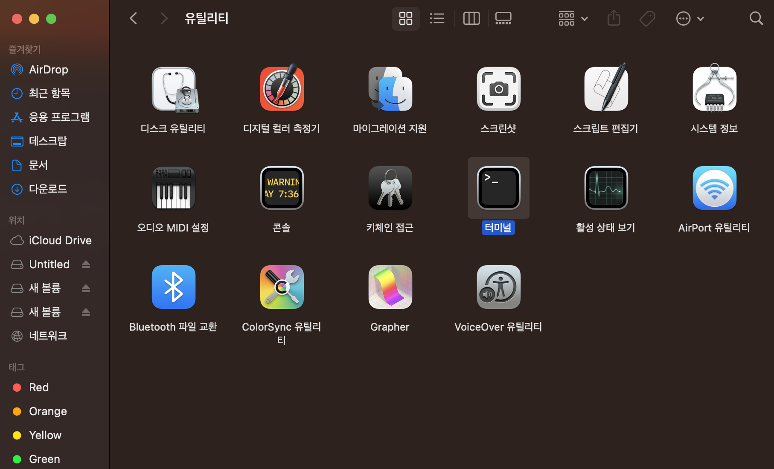The height and width of the screenshot is (469, 774).
Task: Switch to column view
Action: click(x=471, y=18)
